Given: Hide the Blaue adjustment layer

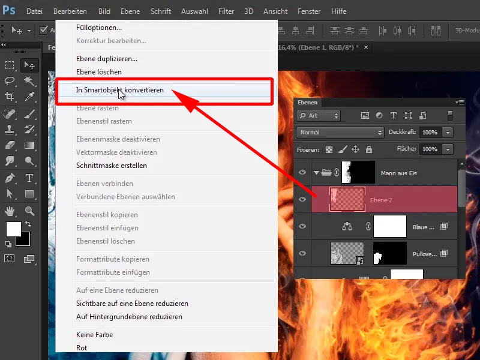Looking at the screenshot, I should pyautogui.click(x=302, y=226).
